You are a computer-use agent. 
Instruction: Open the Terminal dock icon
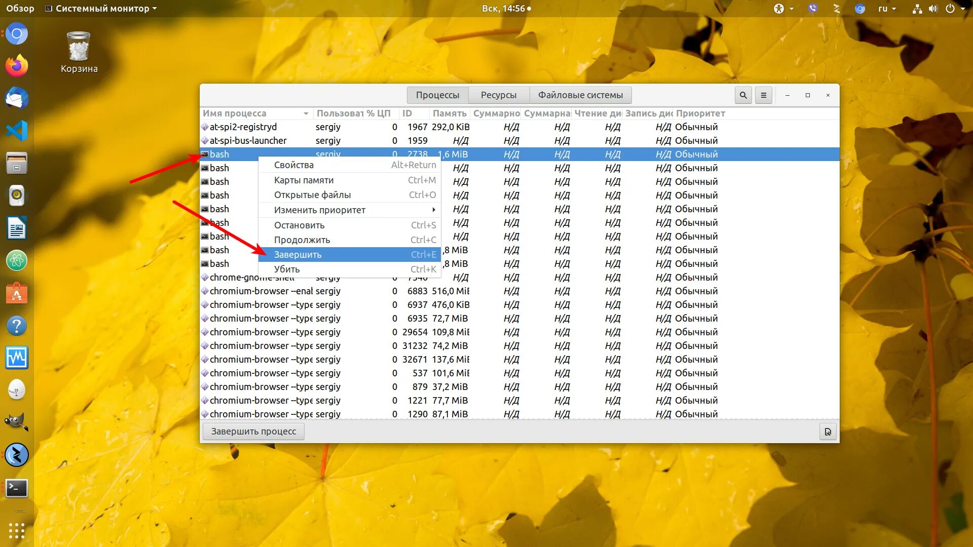(x=17, y=488)
